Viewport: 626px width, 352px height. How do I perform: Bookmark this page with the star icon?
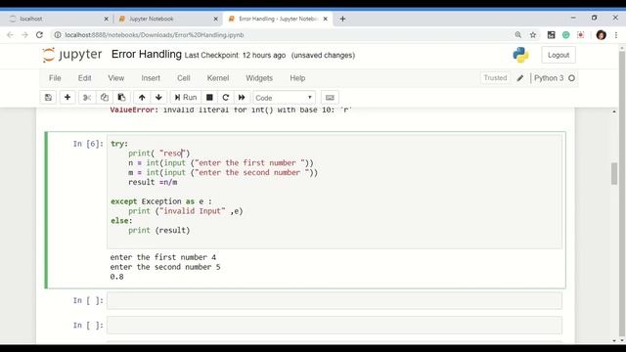click(x=533, y=35)
